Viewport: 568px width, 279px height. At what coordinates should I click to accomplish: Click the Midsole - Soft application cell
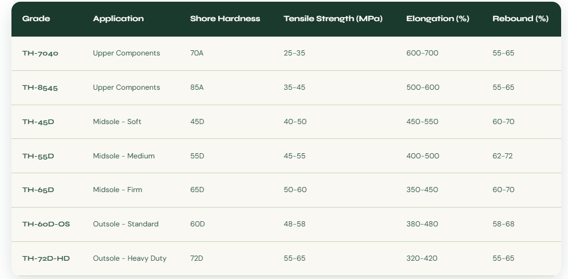click(117, 122)
